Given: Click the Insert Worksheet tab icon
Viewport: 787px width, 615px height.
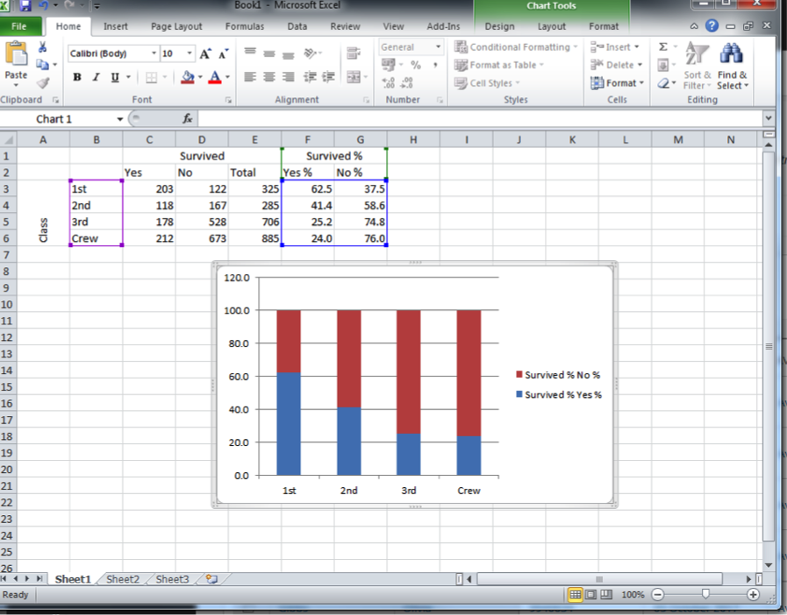Looking at the screenshot, I should pos(211,579).
